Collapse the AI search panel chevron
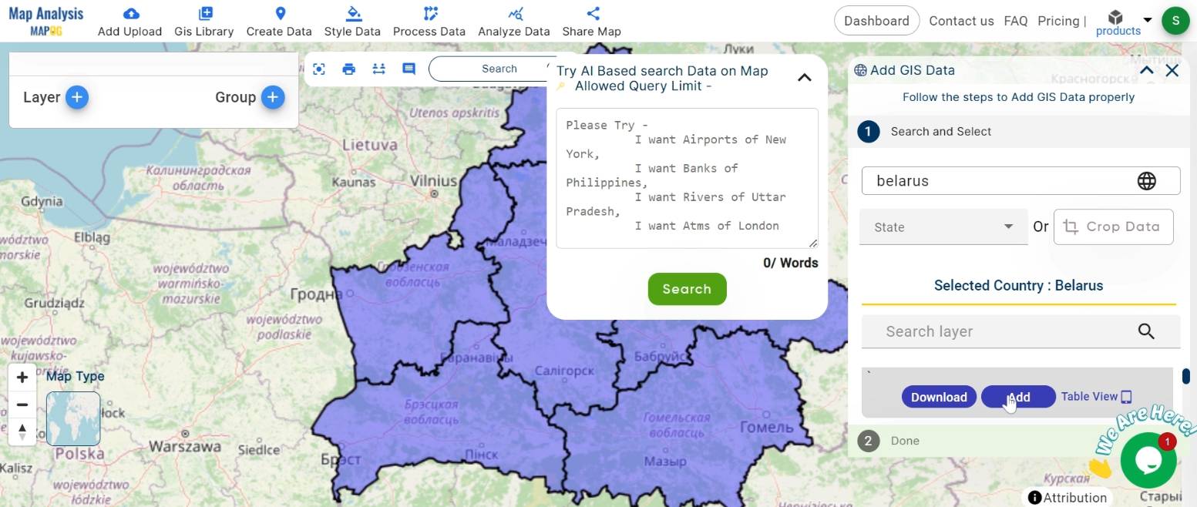Image resolution: width=1197 pixels, height=507 pixels. [804, 77]
